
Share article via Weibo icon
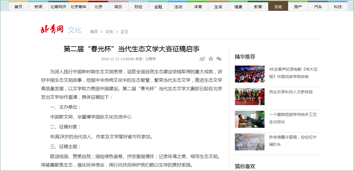click(202, 59)
